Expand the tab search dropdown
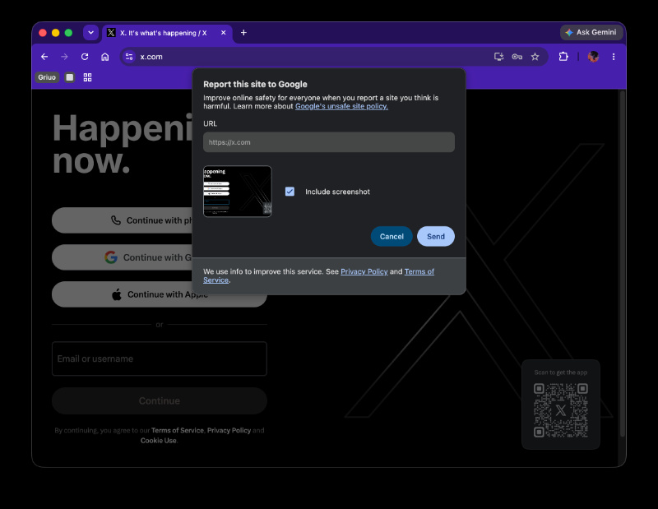658x509 pixels. [x=90, y=32]
